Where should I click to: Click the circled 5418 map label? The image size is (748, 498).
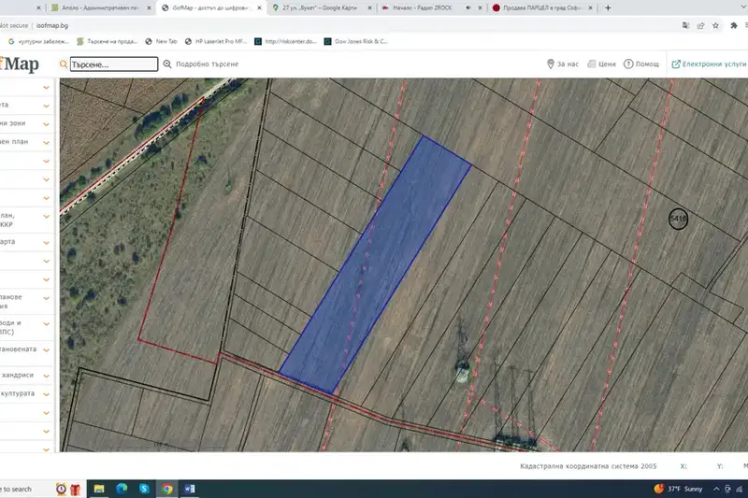point(678,219)
